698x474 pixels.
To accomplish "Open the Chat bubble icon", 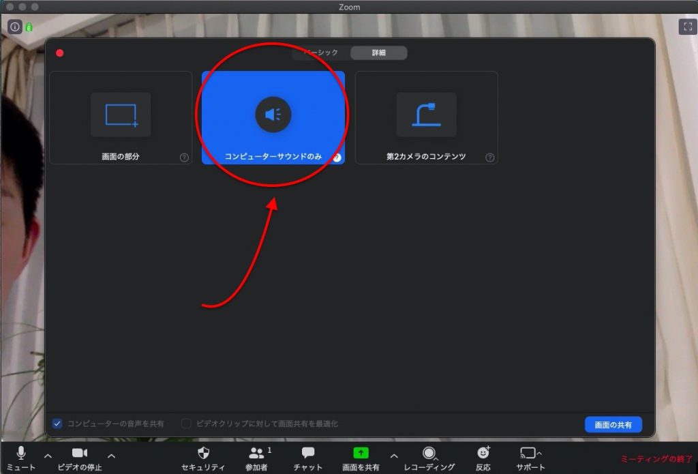I will (308, 454).
